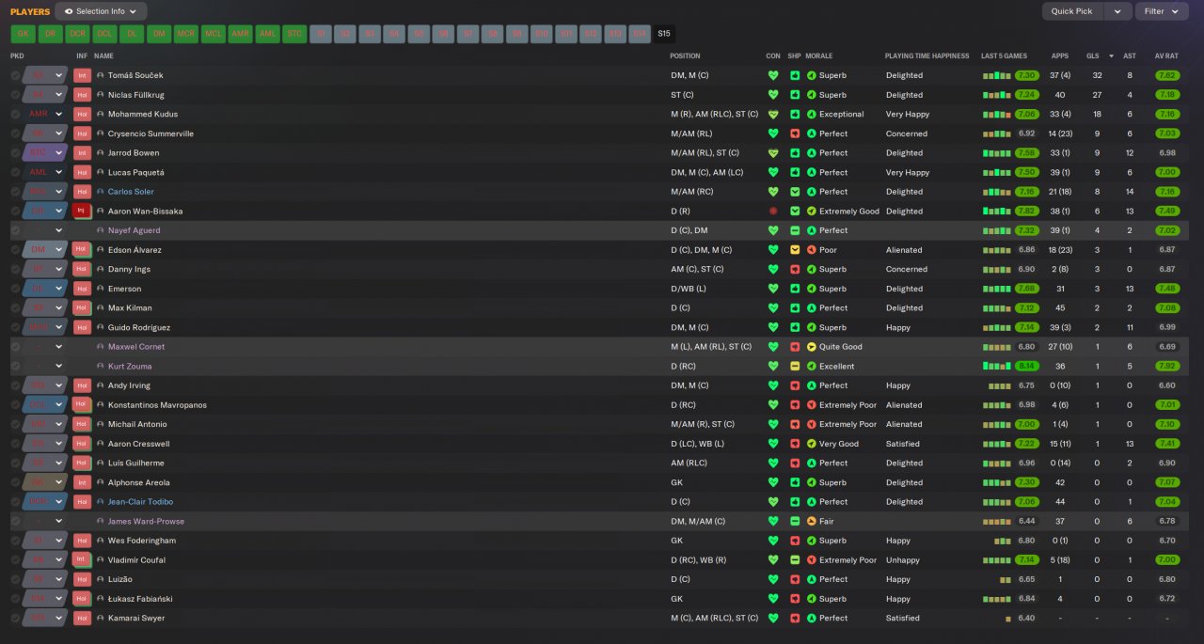Click the last 5 games form bars for Souček
Screen dimensions: 1204x644
coord(996,75)
